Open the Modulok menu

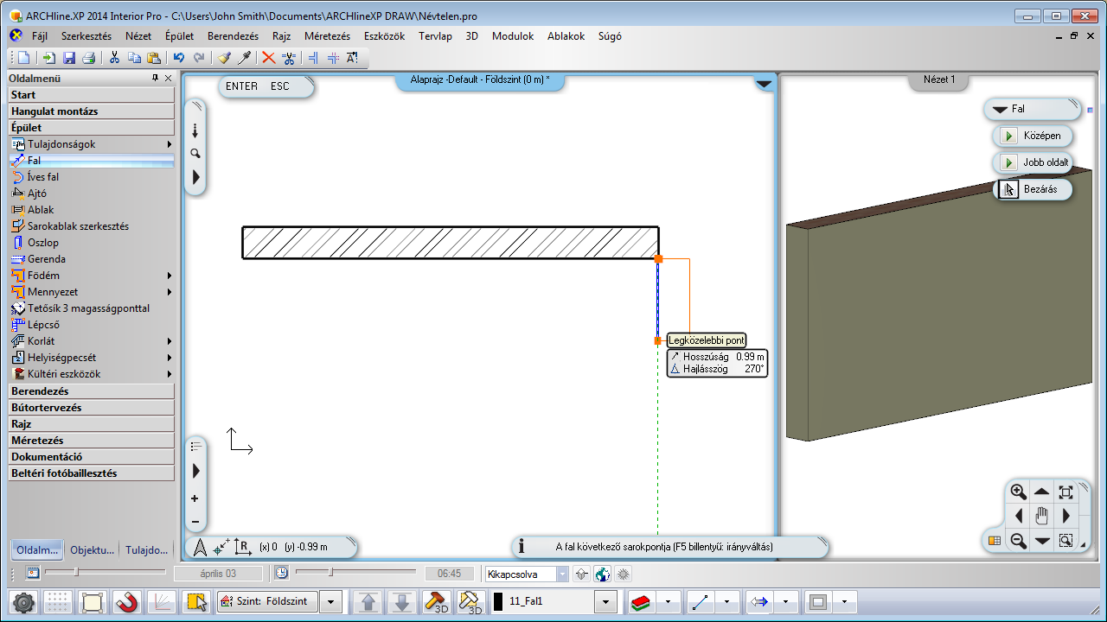pos(513,36)
